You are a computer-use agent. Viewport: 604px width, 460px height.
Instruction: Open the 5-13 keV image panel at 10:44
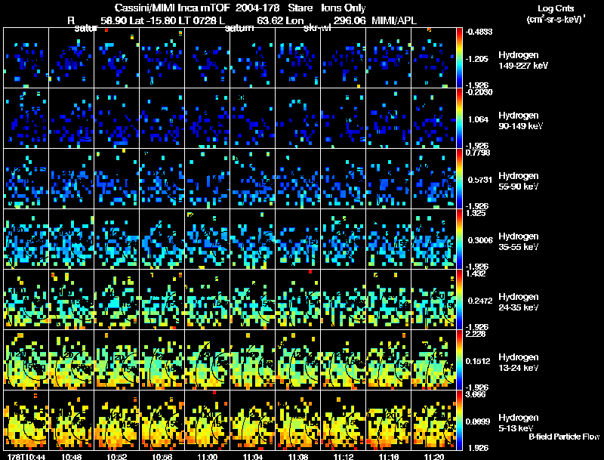[x=26, y=421]
